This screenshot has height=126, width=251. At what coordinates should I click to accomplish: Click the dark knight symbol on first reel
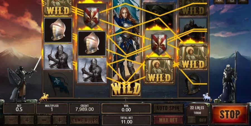pos(58,57)
